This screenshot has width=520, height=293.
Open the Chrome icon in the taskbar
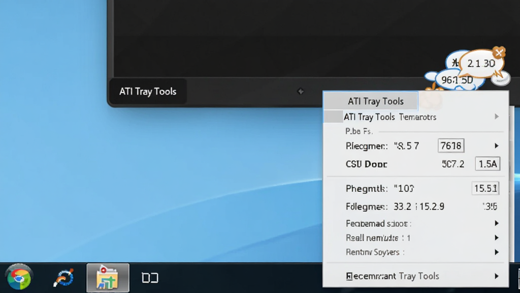(x=19, y=278)
